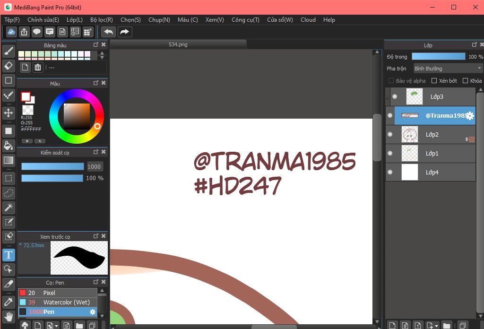Screen dimensions: 484x329
Task: Select the Divide tool knife icon
Action: (9, 284)
